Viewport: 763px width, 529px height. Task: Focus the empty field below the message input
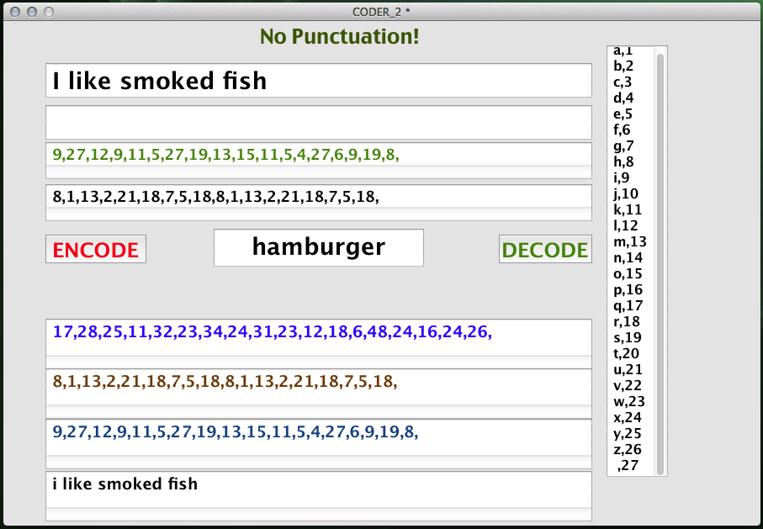[x=318, y=123]
